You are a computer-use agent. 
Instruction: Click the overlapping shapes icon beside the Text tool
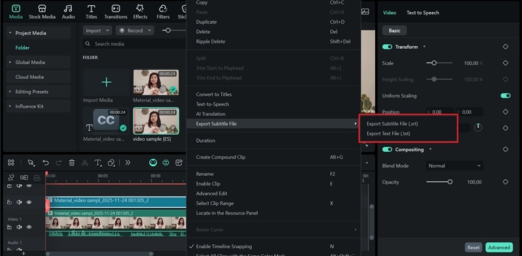coord(111,162)
